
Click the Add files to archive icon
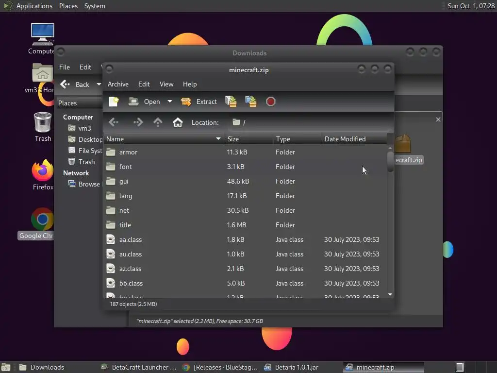point(231,102)
